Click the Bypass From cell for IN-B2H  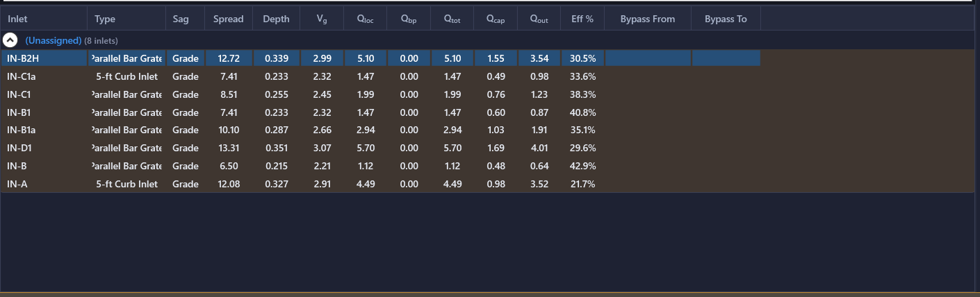648,58
